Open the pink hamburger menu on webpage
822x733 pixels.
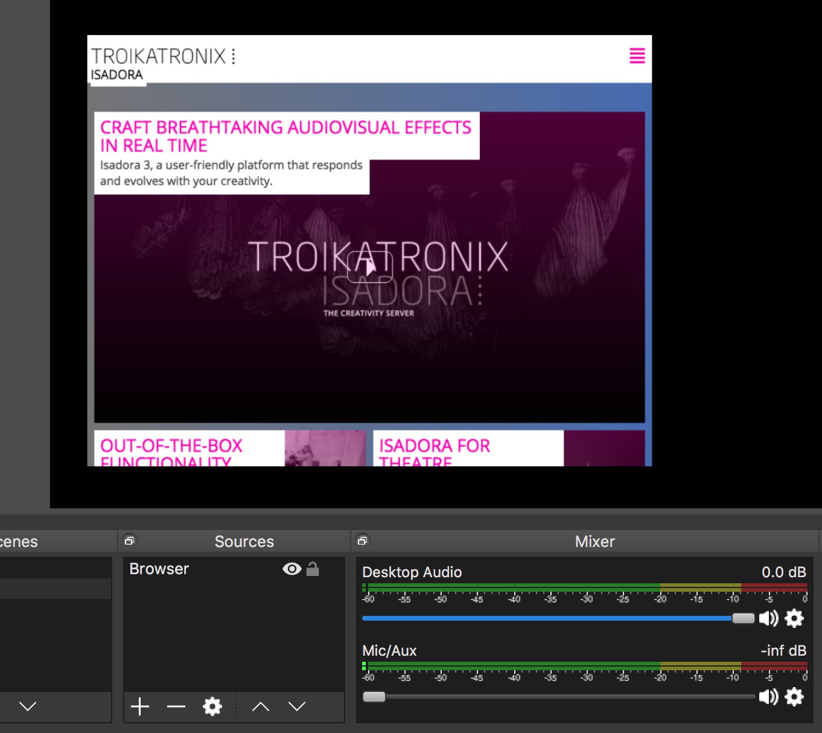click(637, 56)
